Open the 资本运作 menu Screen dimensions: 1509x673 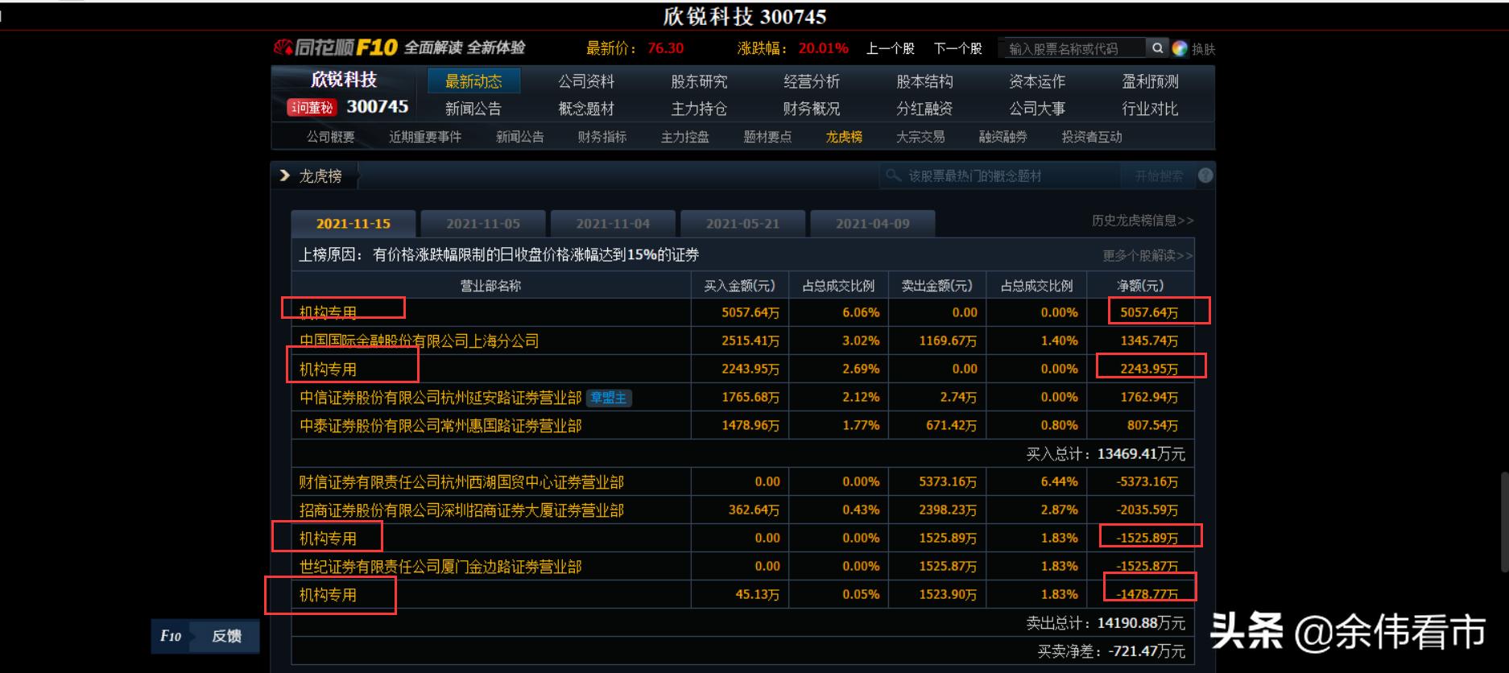[x=1037, y=81]
